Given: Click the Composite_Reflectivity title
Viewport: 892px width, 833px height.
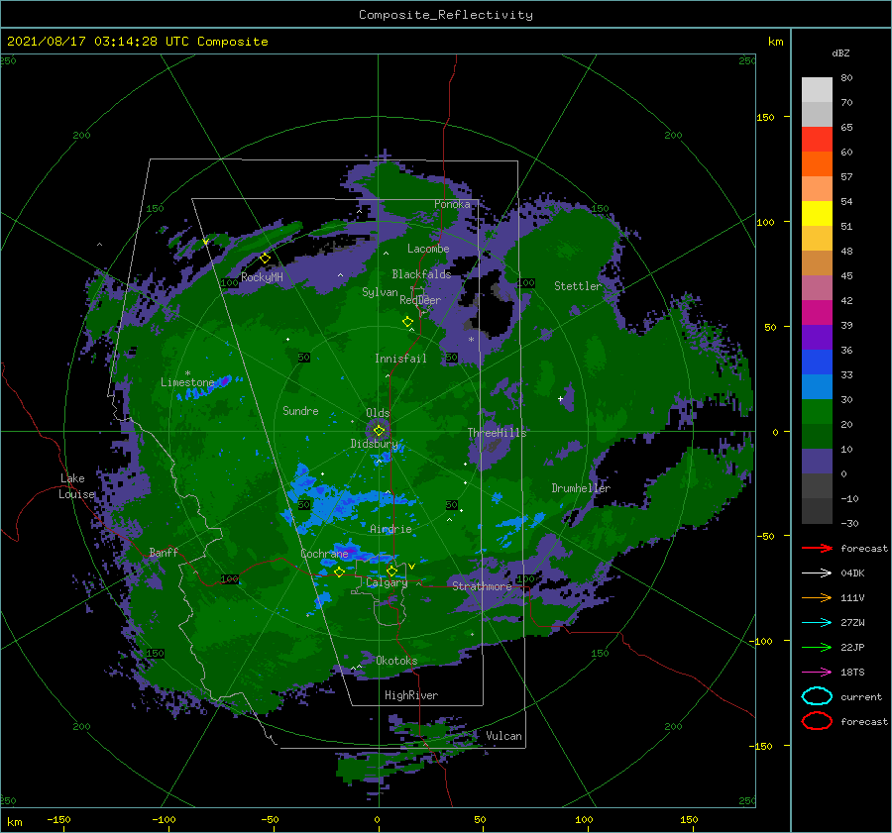Looking at the screenshot, I should pyautogui.click(x=446, y=15).
